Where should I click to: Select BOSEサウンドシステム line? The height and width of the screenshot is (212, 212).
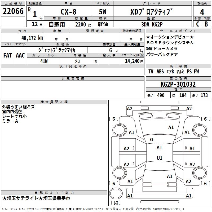click(170, 43)
